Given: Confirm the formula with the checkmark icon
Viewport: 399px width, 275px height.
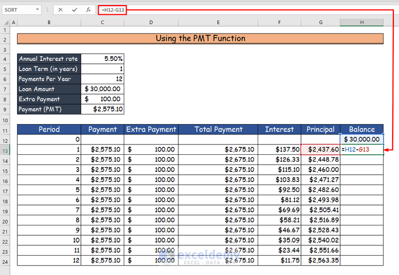Looking at the screenshot, I should [74, 10].
